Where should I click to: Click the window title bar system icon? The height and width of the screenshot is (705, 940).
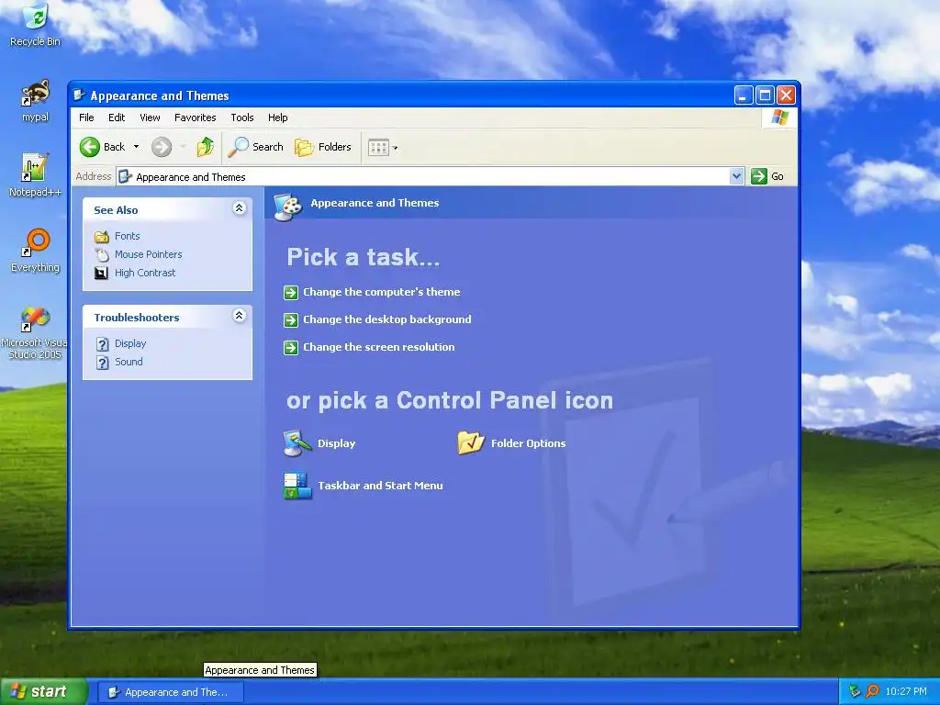(79, 95)
